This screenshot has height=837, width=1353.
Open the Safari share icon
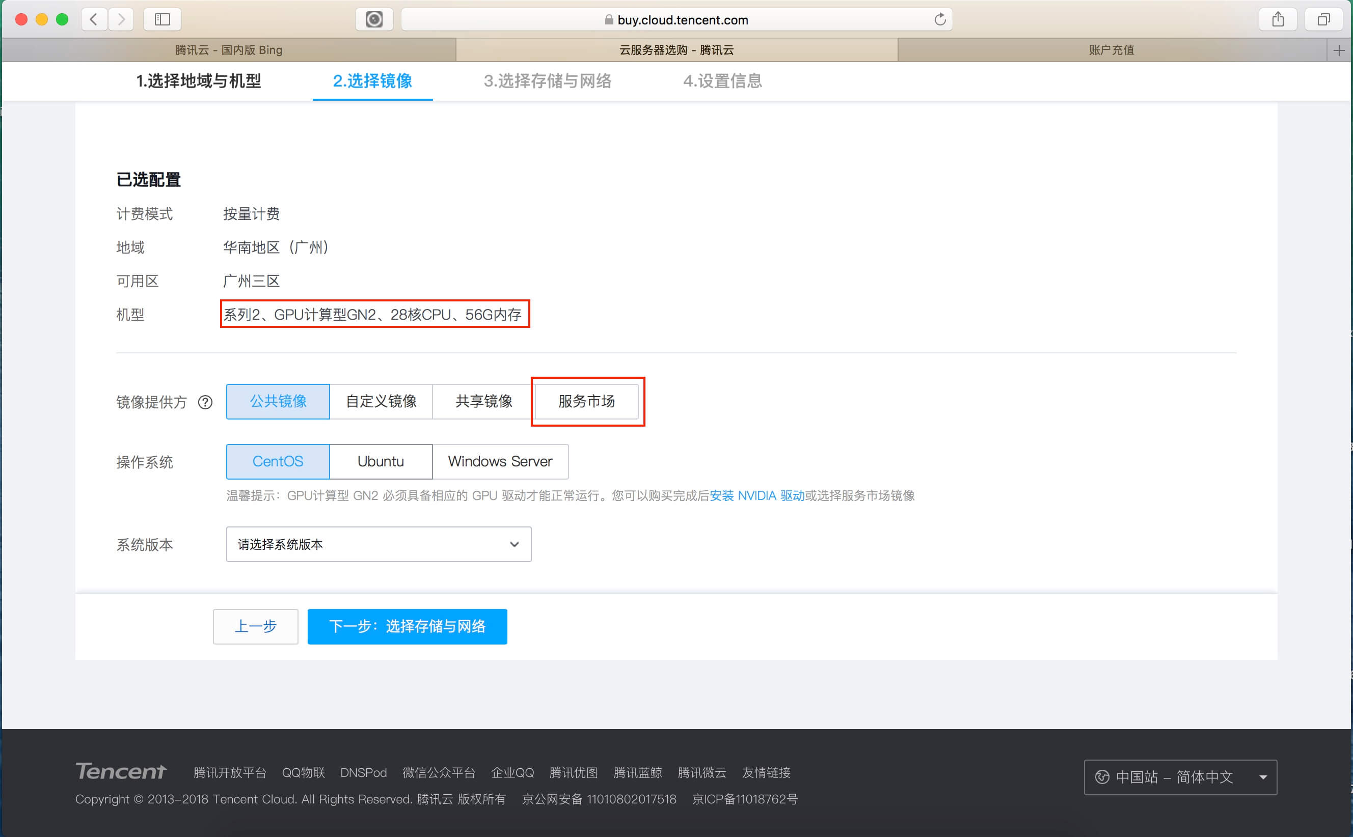(x=1278, y=20)
